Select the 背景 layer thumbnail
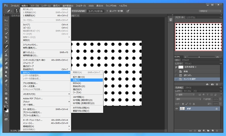Image resolution: width=226 pixels, height=136 pixels. point(182,109)
